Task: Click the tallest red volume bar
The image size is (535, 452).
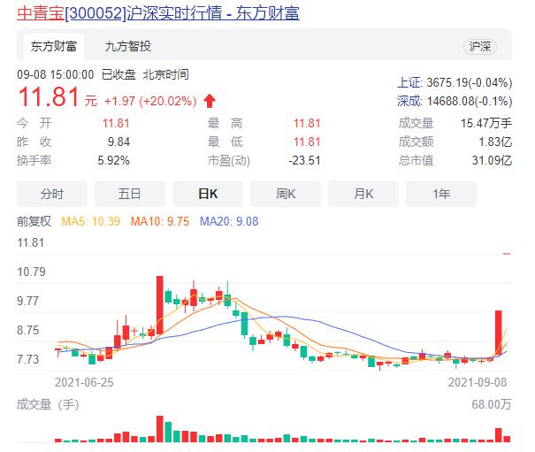Action: click(160, 429)
